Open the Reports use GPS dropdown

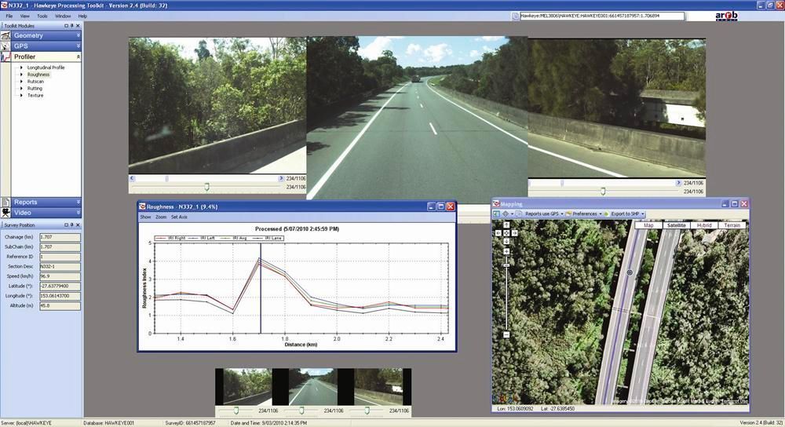pyautogui.click(x=562, y=213)
